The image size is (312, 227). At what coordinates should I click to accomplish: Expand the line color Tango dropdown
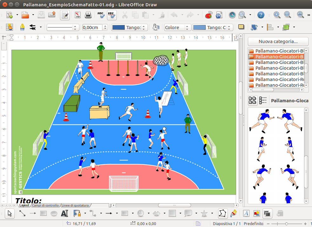[144, 28]
